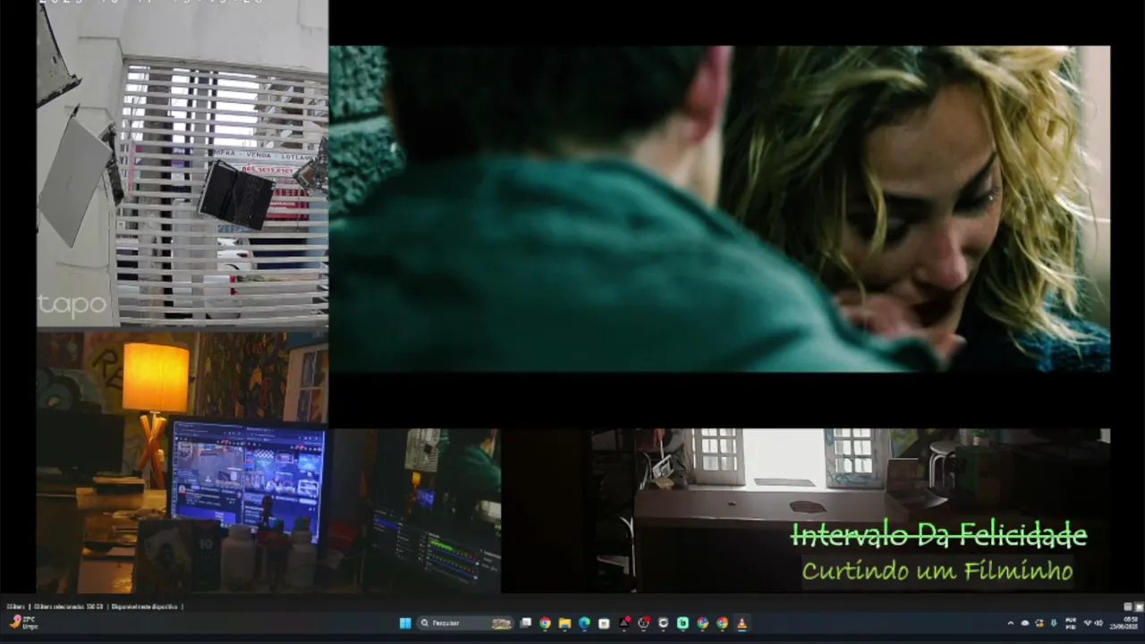Open the weather widget on the taskbar
Viewport: 1145px width, 644px height.
coord(23,623)
